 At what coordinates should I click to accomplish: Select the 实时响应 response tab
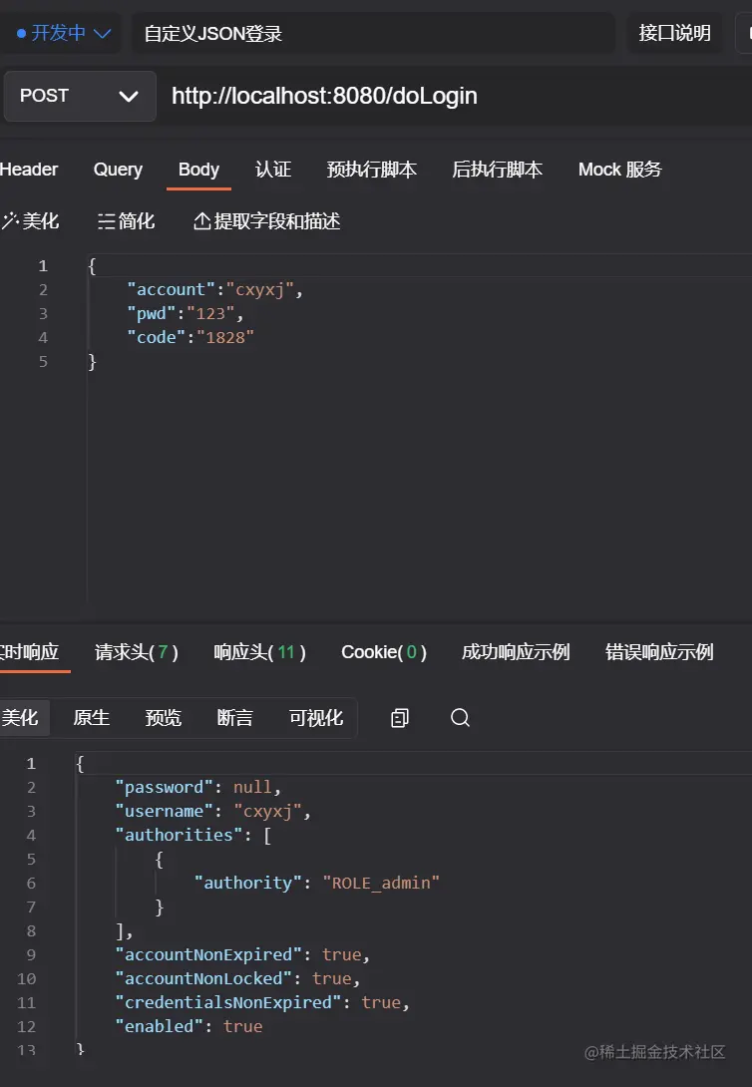[x=29, y=651]
